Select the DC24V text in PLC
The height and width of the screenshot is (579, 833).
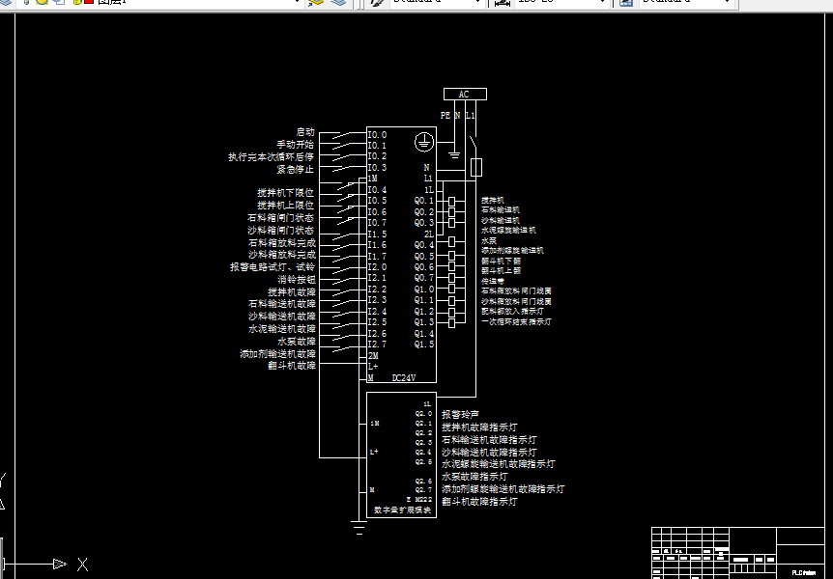(404, 378)
